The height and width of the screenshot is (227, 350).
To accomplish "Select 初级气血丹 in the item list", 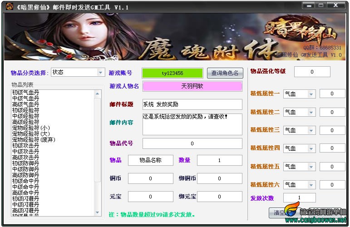I will coord(26,93).
